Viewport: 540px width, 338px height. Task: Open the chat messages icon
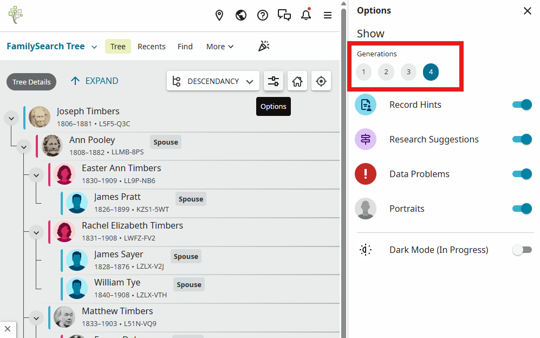284,15
